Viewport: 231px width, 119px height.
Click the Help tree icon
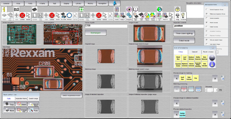177,16
